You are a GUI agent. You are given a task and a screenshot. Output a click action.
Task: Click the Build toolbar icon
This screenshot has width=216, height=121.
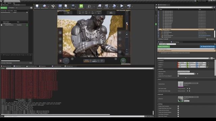pyautogui.click(x=114, y=6)
